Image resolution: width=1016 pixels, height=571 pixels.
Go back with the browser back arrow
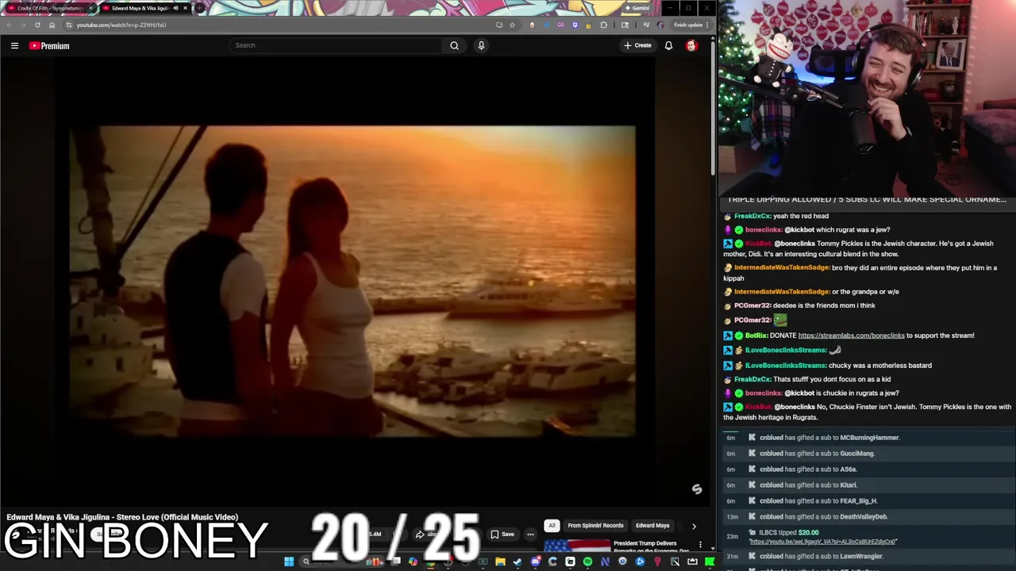tap(10, 25)
